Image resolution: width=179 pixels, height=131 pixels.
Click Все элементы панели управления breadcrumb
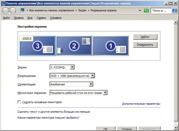click(x=51, y=10)
